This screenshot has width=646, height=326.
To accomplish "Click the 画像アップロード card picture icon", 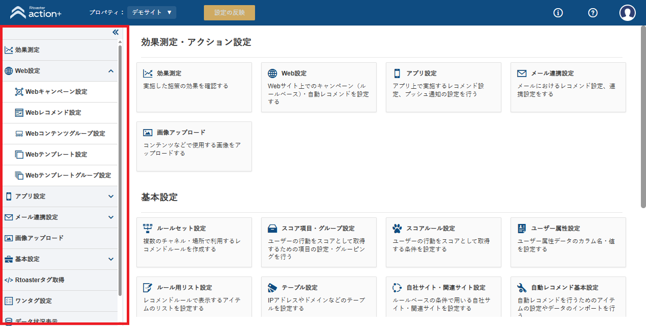I will 148,133.
